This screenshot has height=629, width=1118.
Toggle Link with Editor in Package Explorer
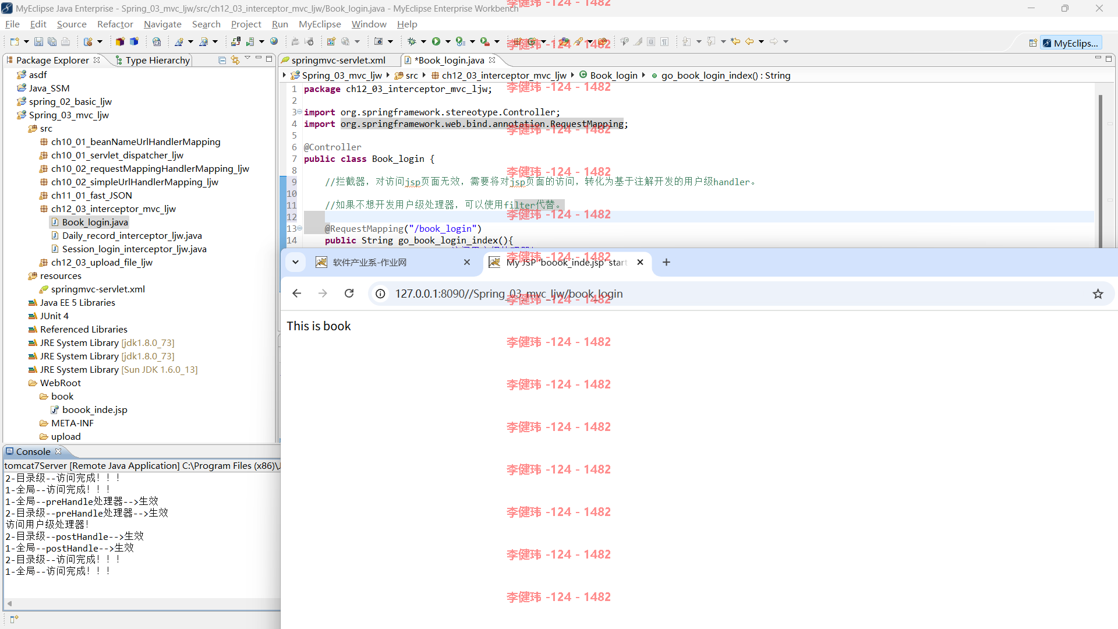[235, 60]
